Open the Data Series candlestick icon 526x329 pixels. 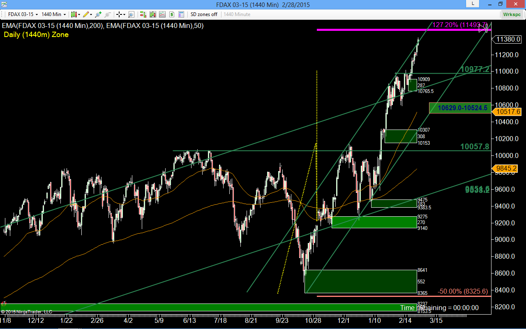pos(153,14)
